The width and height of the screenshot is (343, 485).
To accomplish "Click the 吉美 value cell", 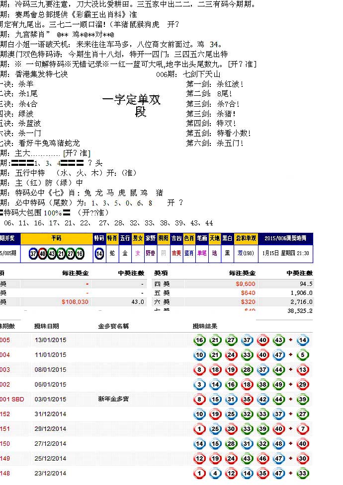I will point(176,253).
